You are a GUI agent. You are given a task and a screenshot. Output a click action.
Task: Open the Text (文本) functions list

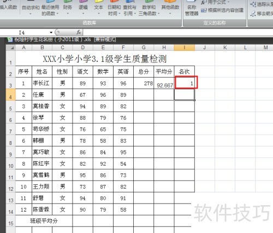point(99,8)
